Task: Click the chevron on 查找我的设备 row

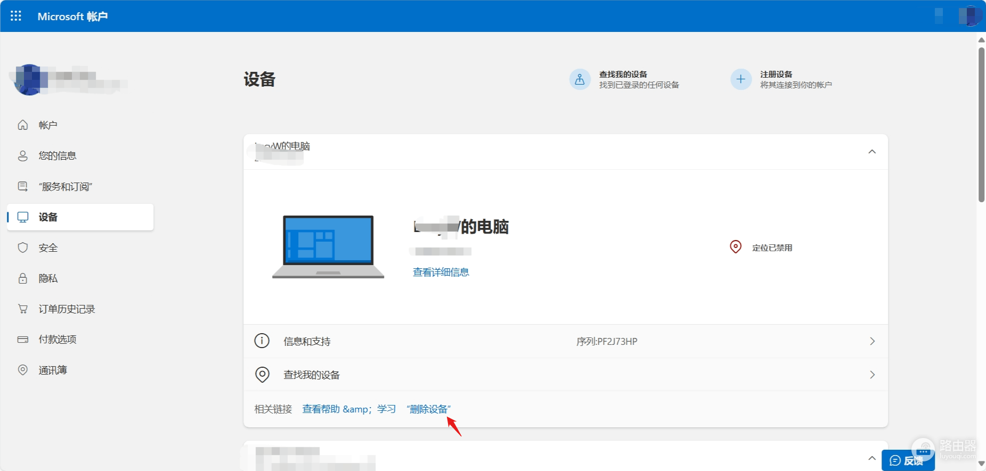Action: [873, 375]
